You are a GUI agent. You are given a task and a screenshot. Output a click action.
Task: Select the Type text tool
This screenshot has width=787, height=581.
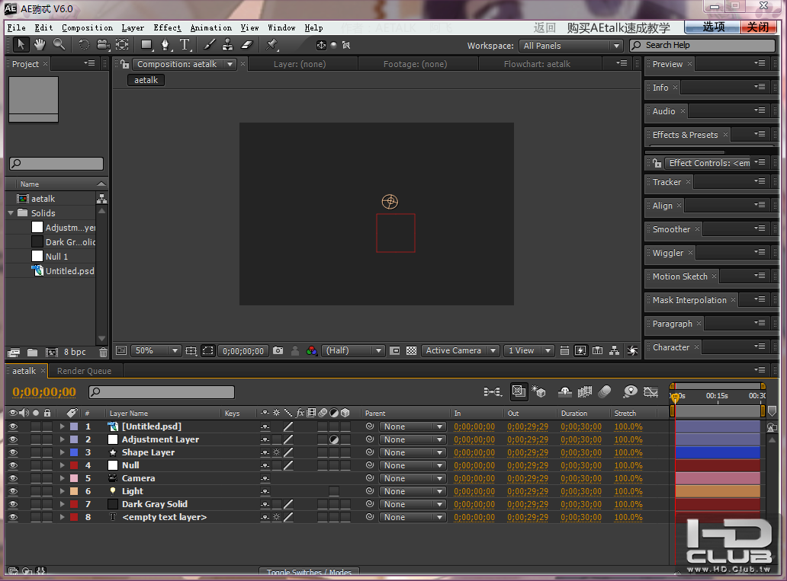[x=185, y=45]
